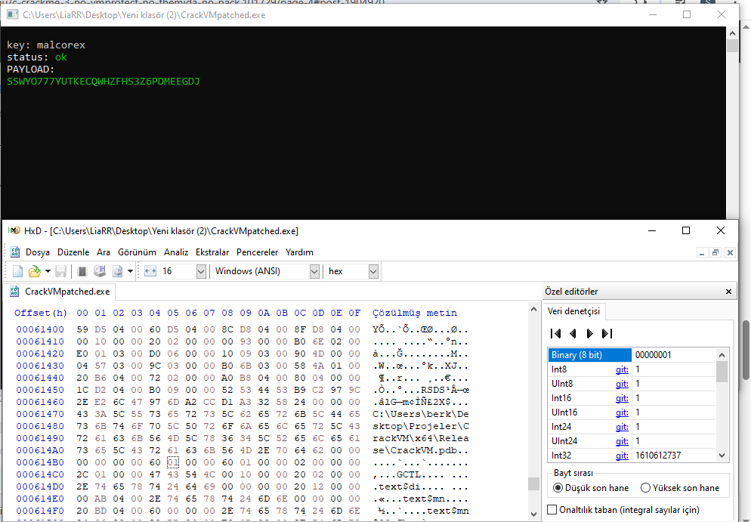Open the Pencereler menu
The image size is (751, 522).
pos(257,252)
